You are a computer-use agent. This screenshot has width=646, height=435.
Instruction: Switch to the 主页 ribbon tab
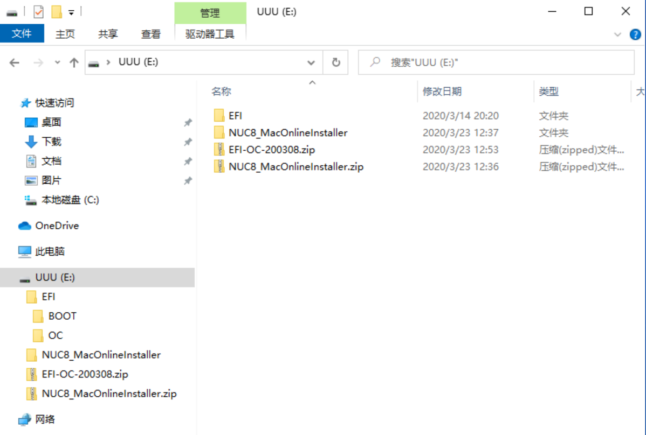[x=65, y=34]
